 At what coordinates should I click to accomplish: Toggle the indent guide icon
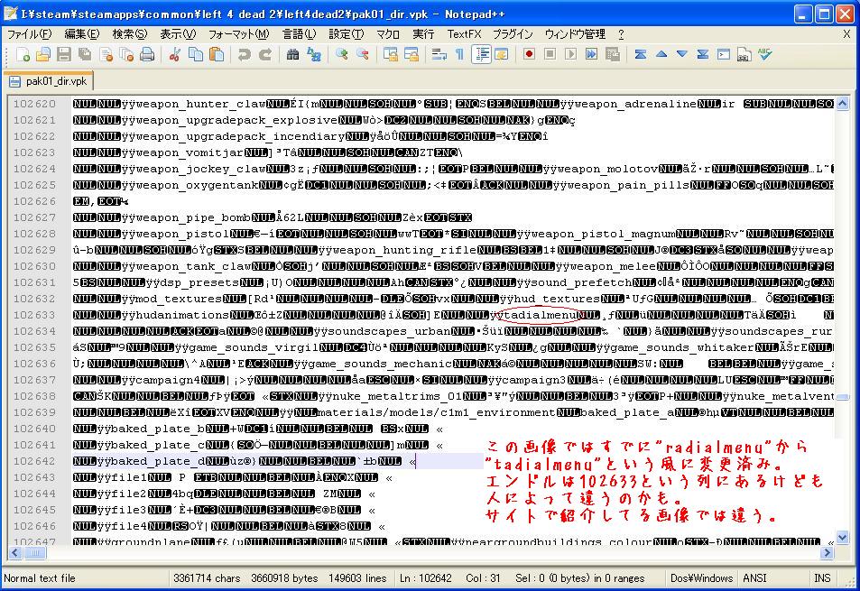[481, 54]
